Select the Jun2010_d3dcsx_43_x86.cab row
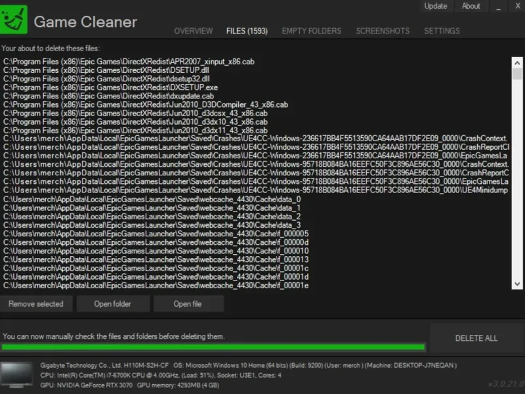This screenshot has height=394, width=525. pos(257,113)
